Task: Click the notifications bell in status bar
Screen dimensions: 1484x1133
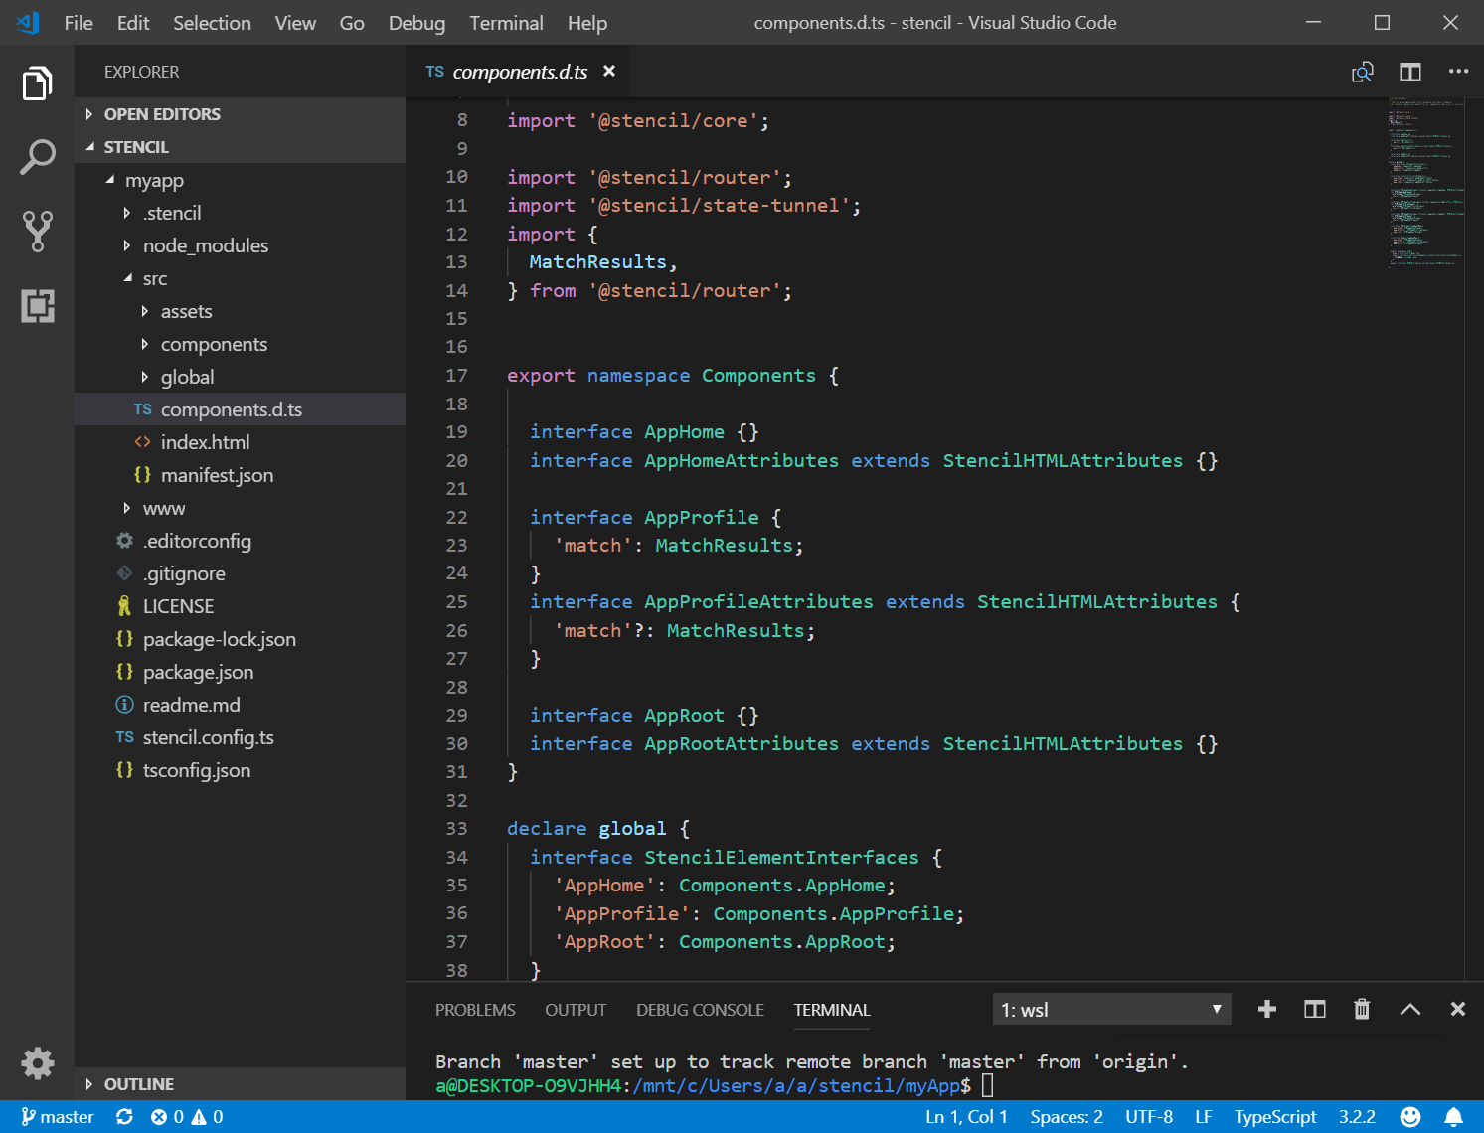Action: pyautogui.click(x=1453, y=1117)
